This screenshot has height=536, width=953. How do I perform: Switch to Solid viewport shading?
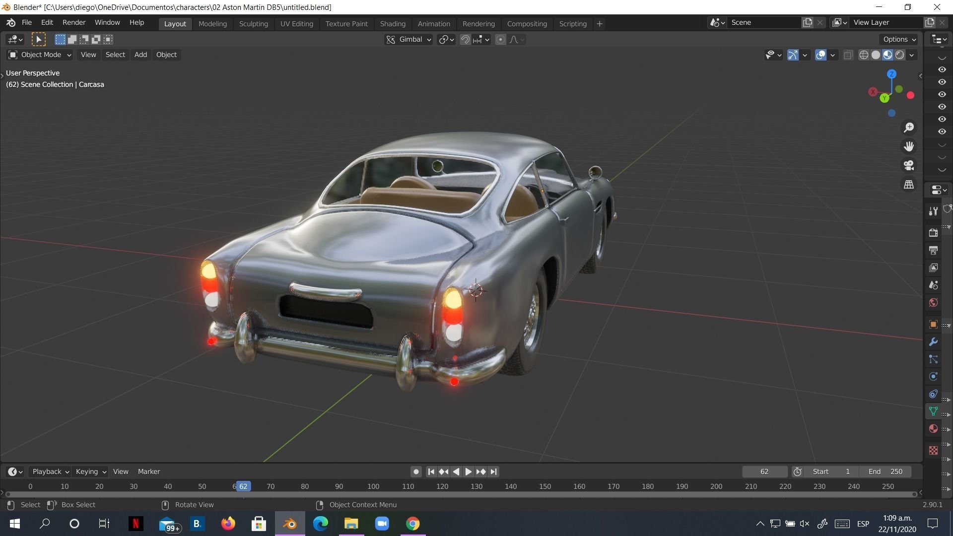(876, 55)
